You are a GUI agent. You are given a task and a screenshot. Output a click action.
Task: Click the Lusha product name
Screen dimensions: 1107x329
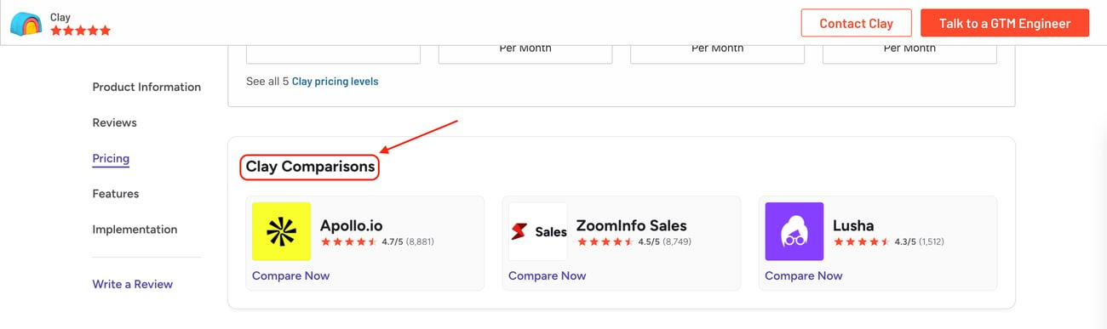pos(854,225)
